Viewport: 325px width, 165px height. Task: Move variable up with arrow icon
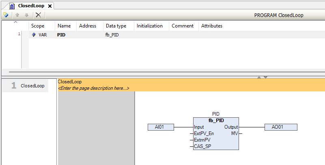(17, 15)
